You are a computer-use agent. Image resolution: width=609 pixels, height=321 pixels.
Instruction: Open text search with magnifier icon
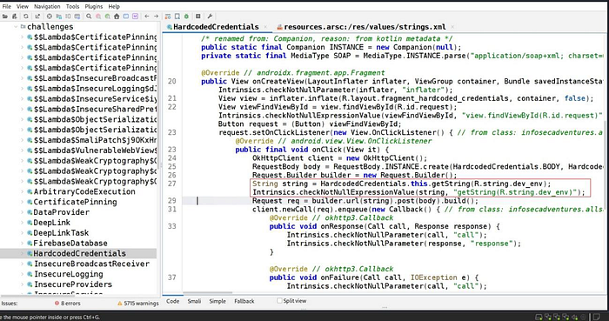tap(89, 17)
